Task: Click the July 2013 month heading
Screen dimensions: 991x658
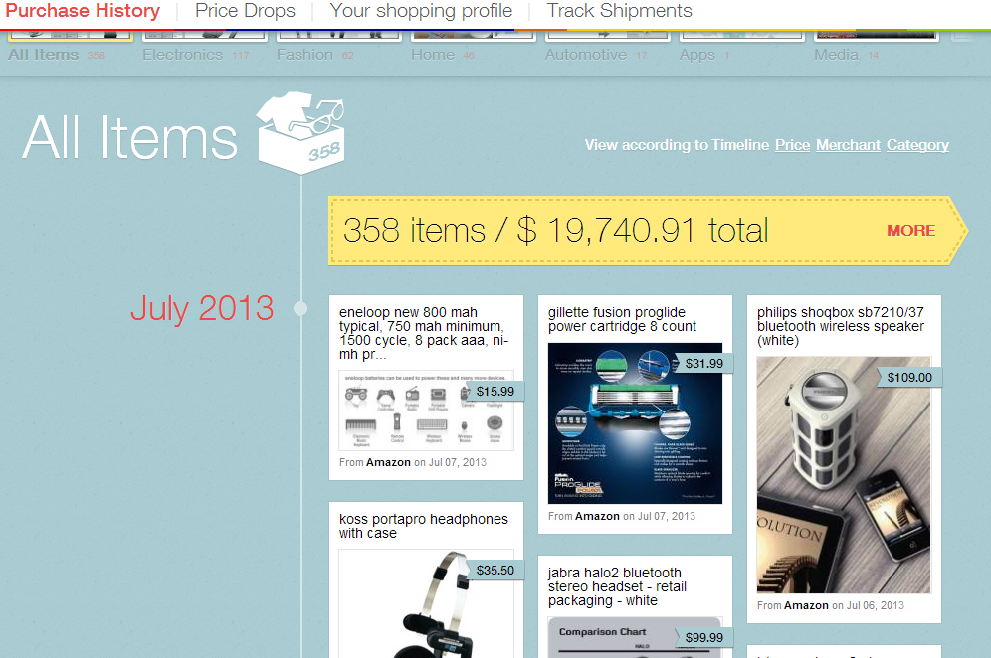Action: pyautogui.click(x=202, y=309)
